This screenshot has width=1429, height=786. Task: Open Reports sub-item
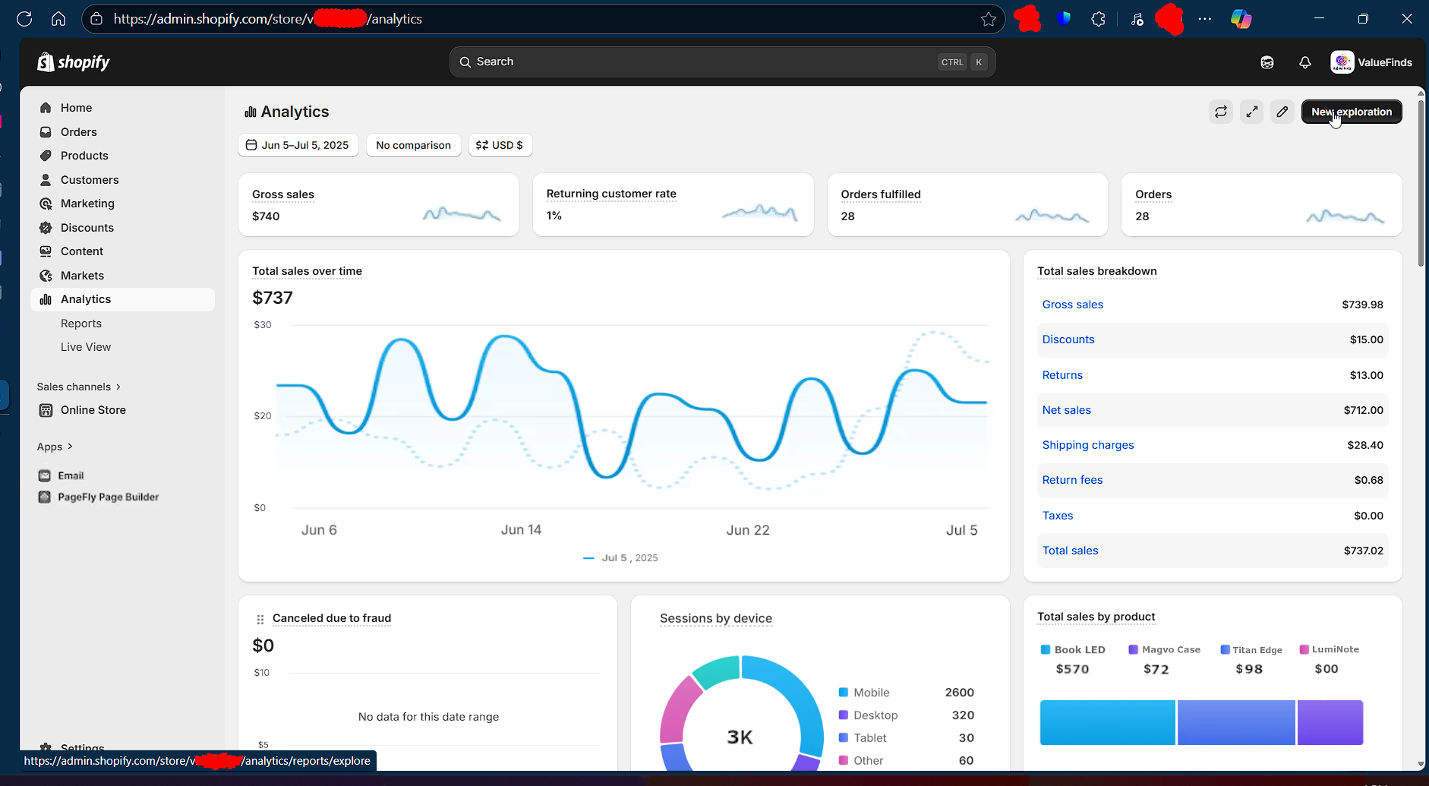click(81, 324)
